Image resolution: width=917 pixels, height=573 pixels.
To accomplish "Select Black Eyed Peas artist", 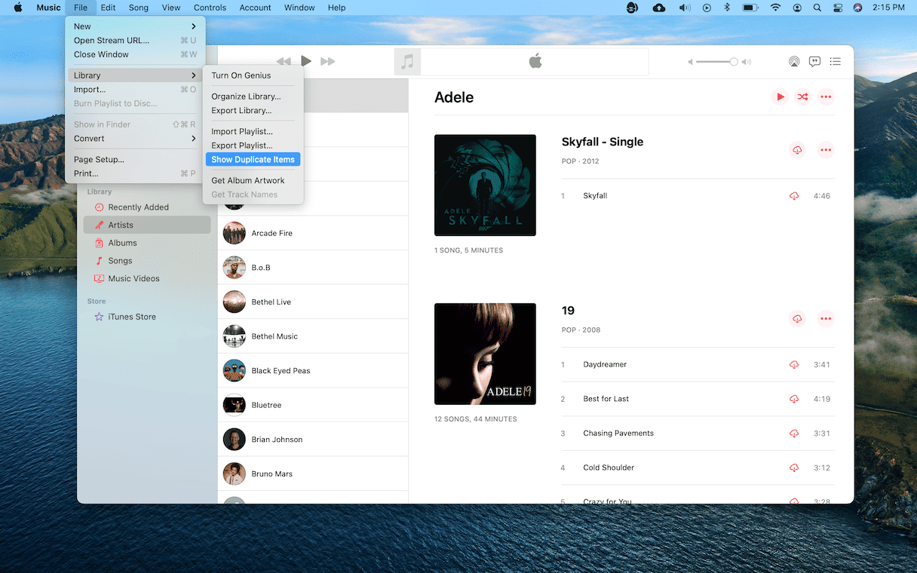I will [313, 371].
